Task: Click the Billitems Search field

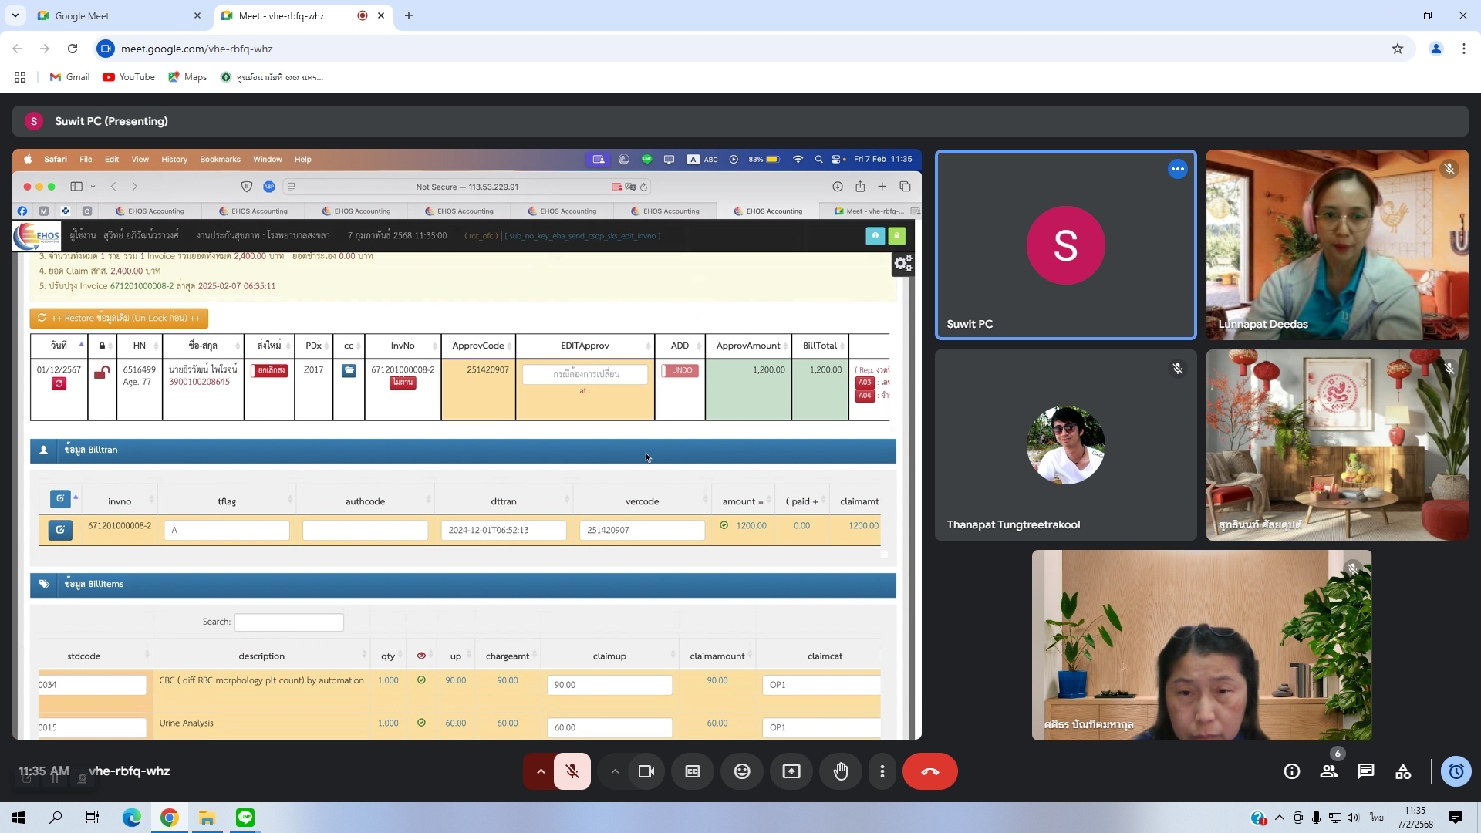Action: coord(289,622)
